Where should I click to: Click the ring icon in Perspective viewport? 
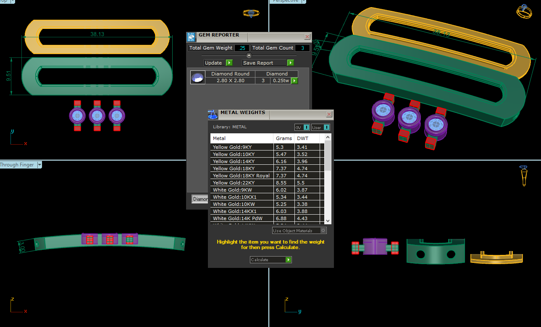click(x=524, y=11)
